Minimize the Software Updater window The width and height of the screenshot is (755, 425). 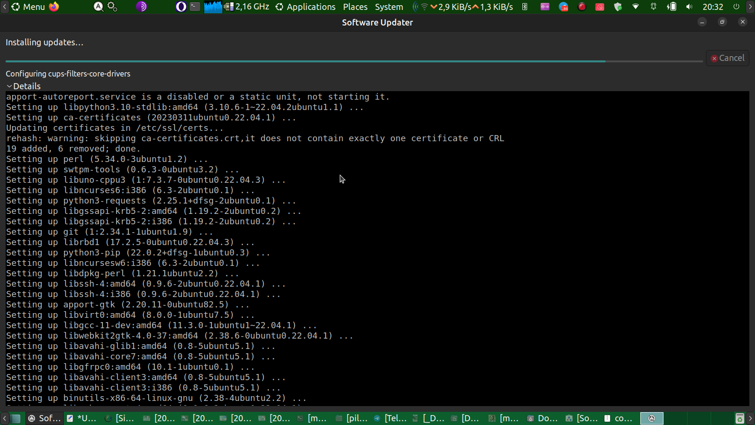click(702, 22)
